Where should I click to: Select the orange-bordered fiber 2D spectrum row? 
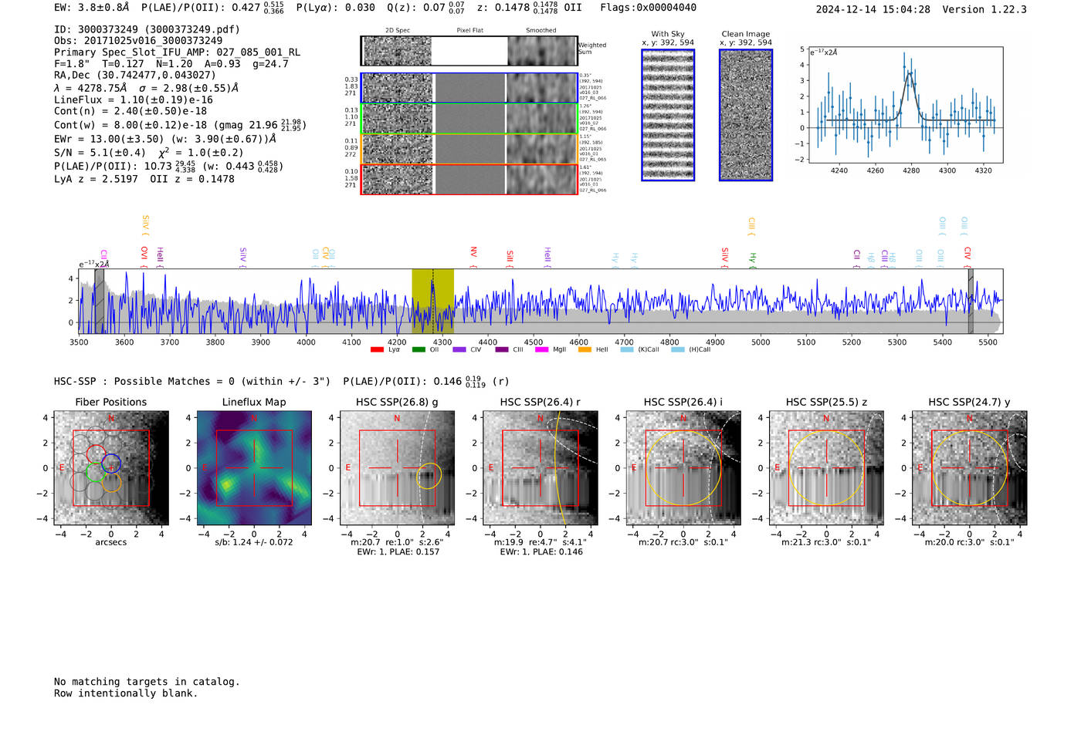(469, 149)
